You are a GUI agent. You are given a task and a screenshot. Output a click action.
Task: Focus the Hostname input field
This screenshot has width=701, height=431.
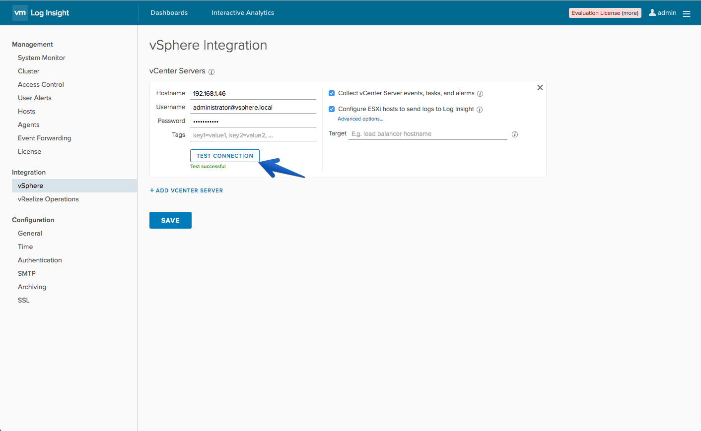(x=253, y=93)
